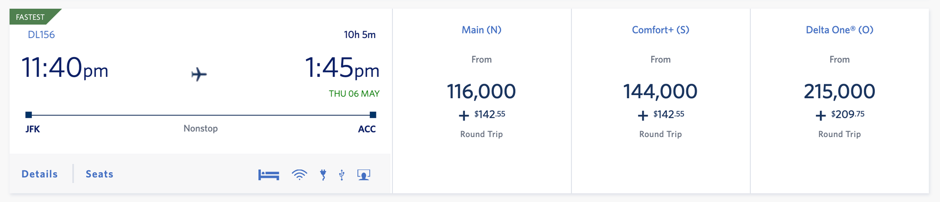The image size is (940, 202).
Task: Click the Nonstop label under route line
Action: coord(201,128)
